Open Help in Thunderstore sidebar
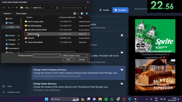The height and width of the screenshot is (102, 182). pyautogui.click(x=7, y=86)
